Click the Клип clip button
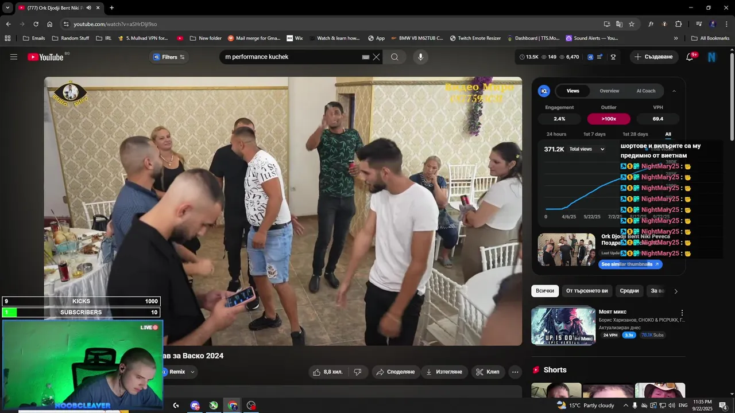This screenshot has width=735, height=413. tap(488, 372)
